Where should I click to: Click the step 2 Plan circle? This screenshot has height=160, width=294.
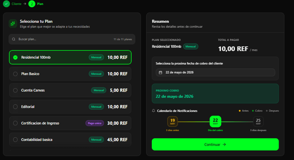click(32, 4)
